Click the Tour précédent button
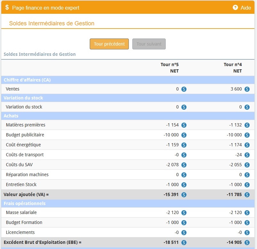Screen dimensions: 257x249 click(x=109, y=44)
